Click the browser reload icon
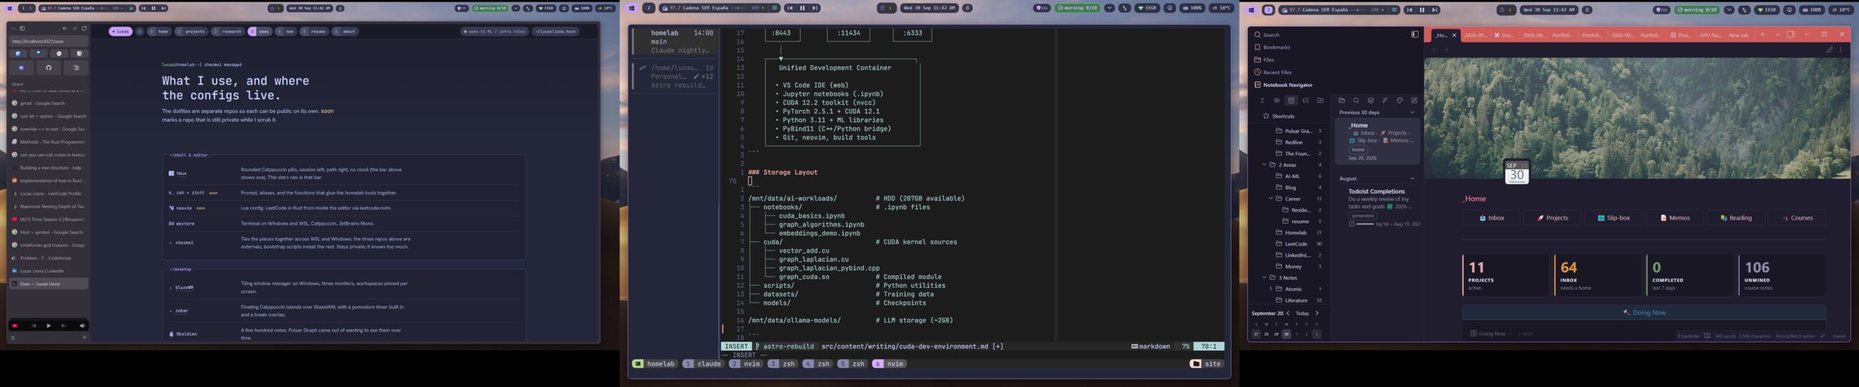Screen dimensions: 1859x387 click(x=84, y=29)
